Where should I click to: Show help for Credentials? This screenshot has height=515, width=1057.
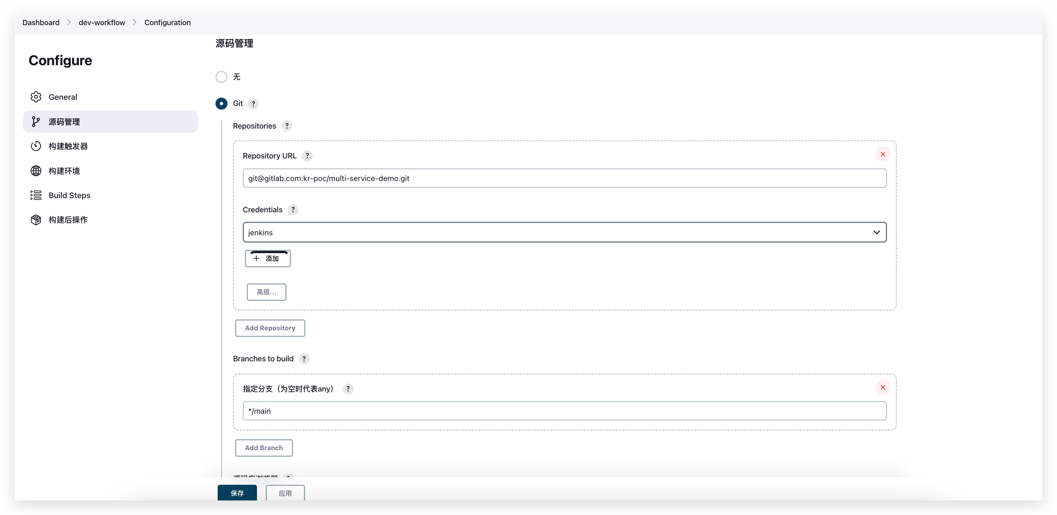click(x=293, y=210)
